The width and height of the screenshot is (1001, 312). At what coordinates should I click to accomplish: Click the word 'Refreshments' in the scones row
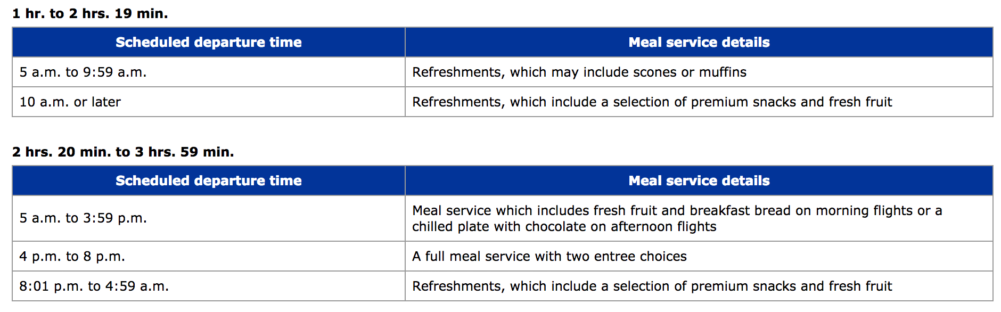click(458, 72)
